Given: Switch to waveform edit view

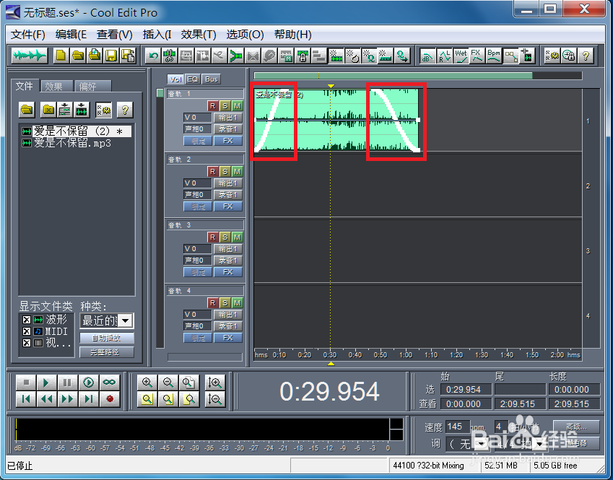Looking at the screenshot, I should [30, 56].
